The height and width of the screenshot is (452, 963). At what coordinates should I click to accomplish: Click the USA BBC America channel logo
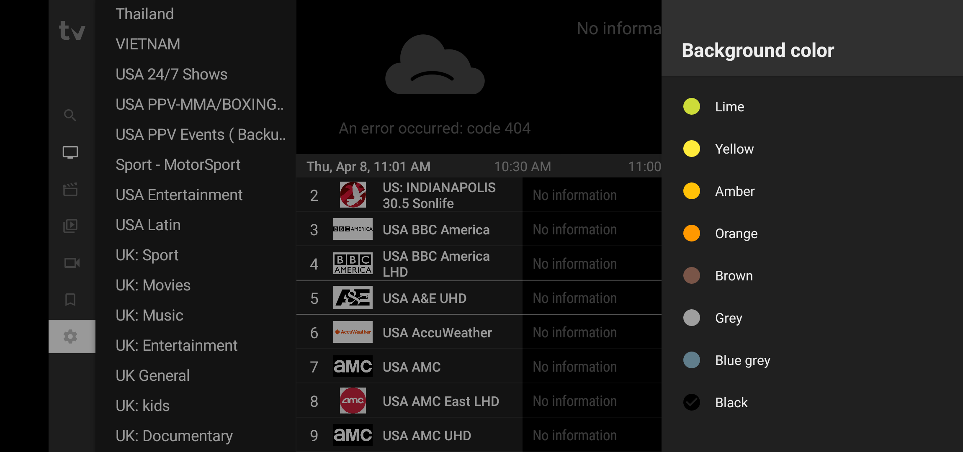[353, 229]
